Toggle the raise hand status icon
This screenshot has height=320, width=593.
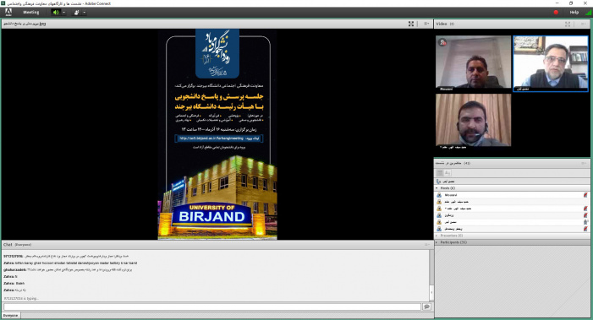pyautogui.click(x=77, y=13)
